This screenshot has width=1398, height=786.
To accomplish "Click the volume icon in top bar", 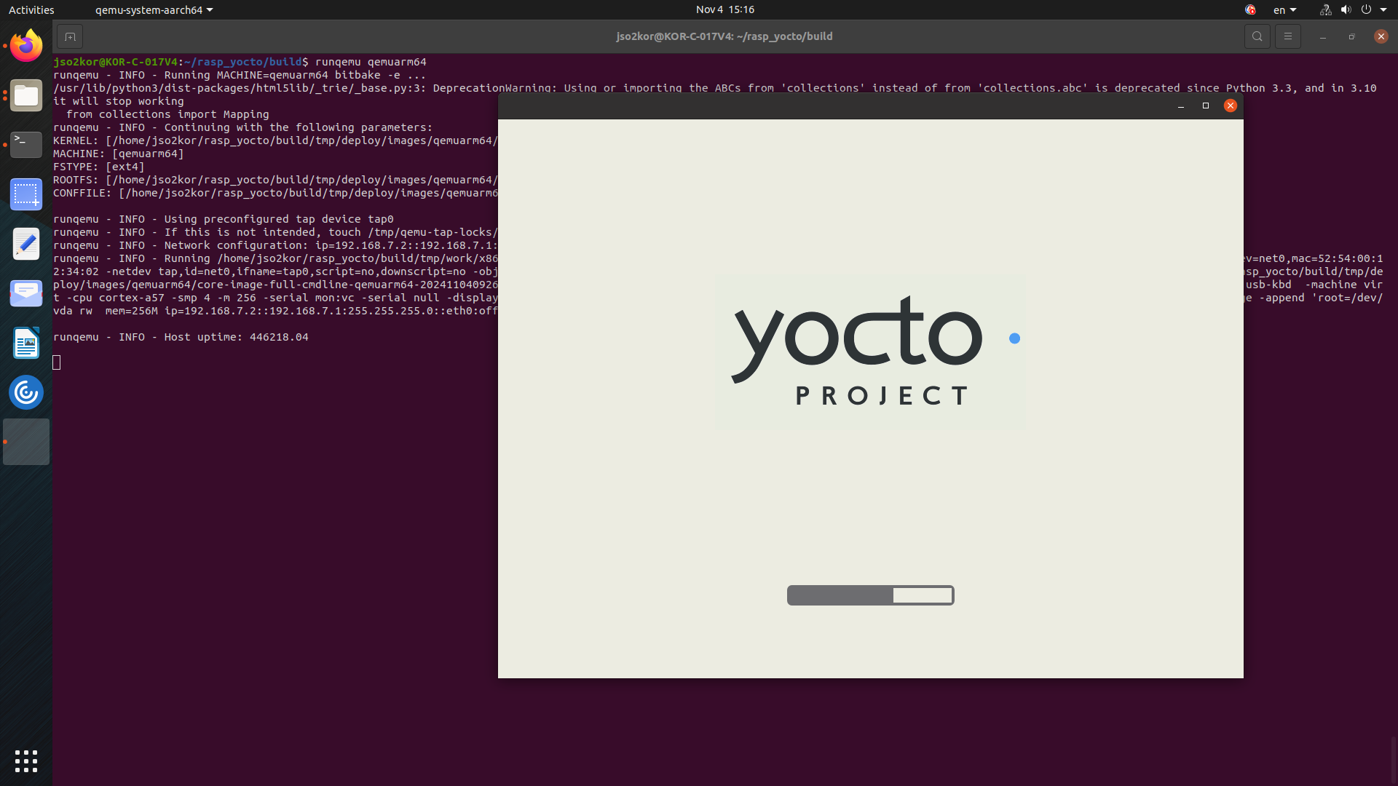I will point(1346,9).
